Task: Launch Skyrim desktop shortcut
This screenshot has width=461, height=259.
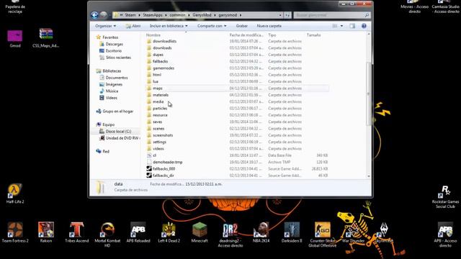Action: click(x=384, y=232)
